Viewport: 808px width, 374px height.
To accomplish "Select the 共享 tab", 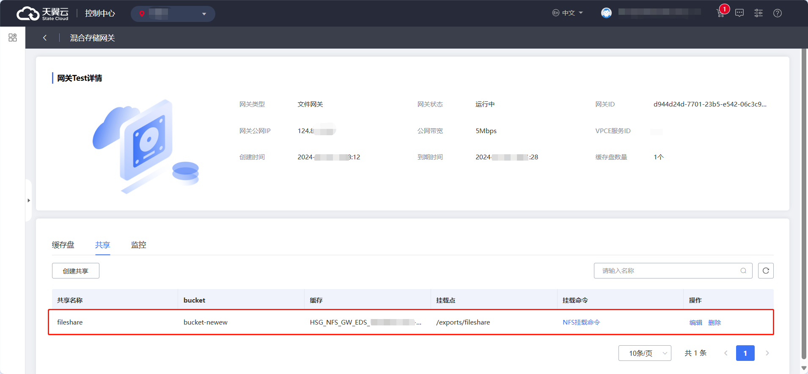I will coord(102,245).
